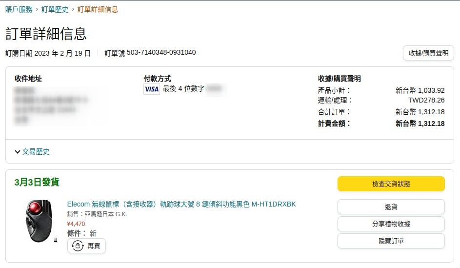Click the order number 503-7140348-0931040

click(x=161, y=53)
